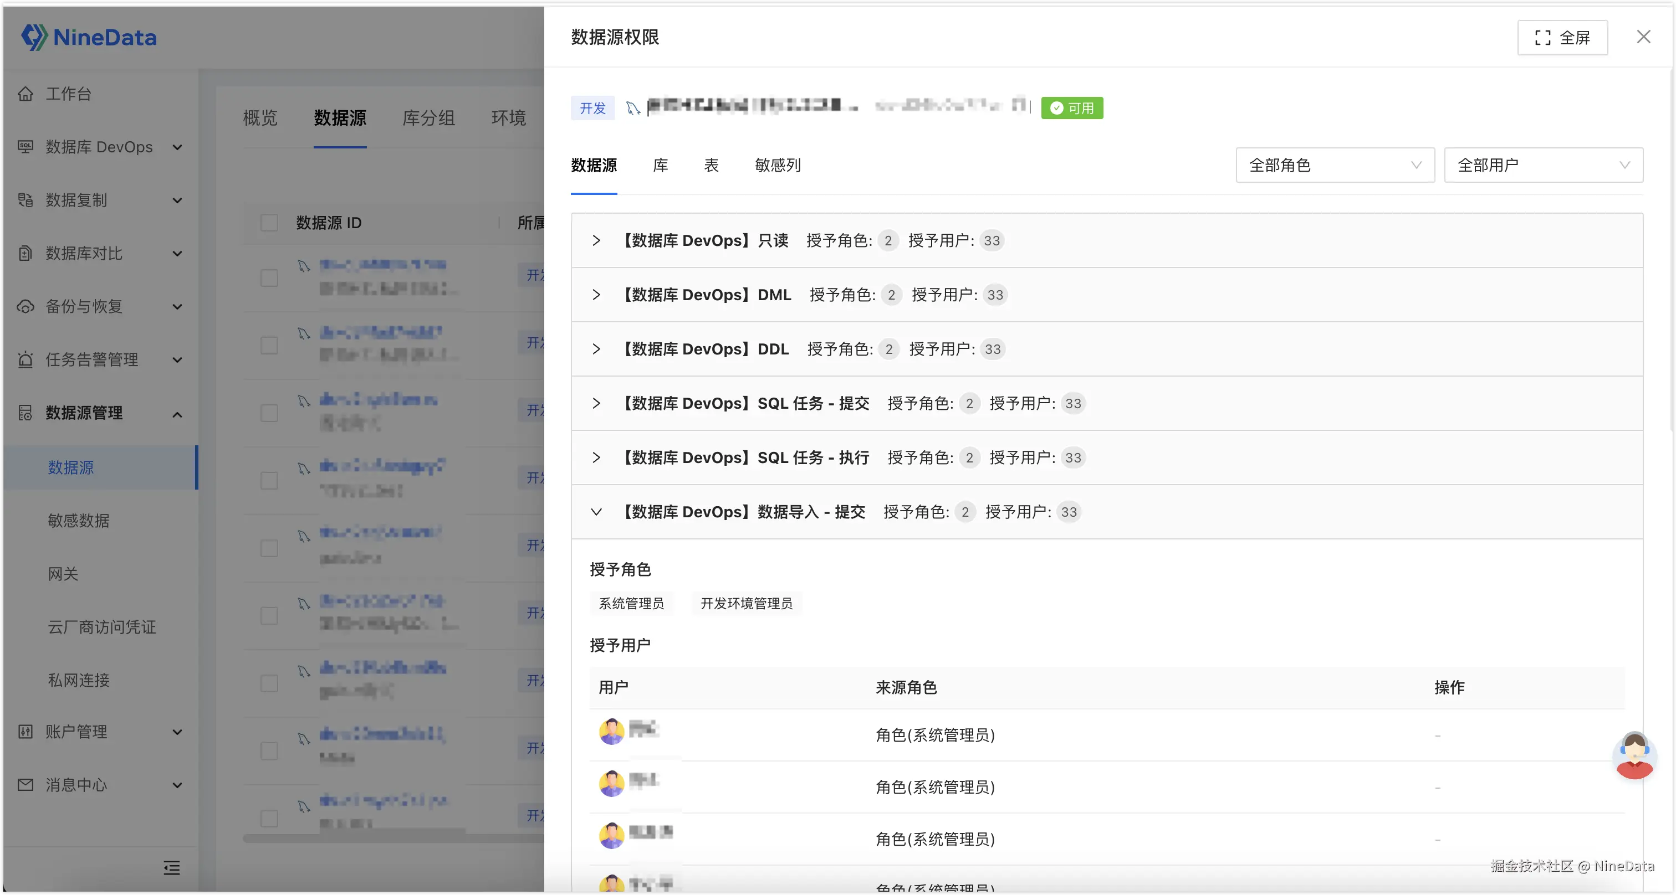Open the customer service assistant avatar
This screenshot has width=1676, height=895.
tap(1634, 756)
